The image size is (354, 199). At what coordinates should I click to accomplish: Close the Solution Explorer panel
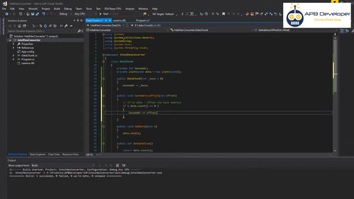(81, 20)
